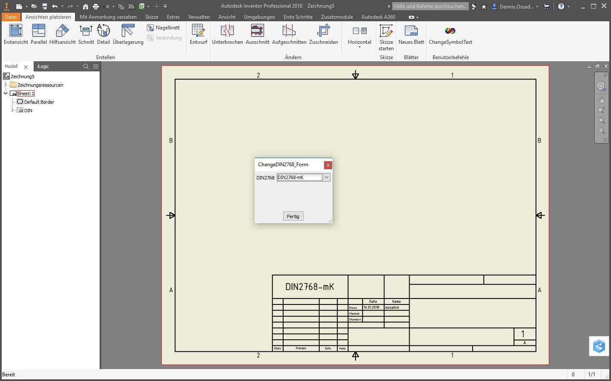Open the Horizontal alignment dropdown
The width and height of the screenshot is (611, 381).
pos(359,46)
